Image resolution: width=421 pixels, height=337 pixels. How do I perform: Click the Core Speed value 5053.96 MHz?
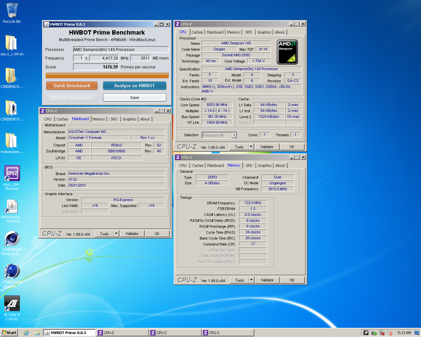pyautogui.click(x=217, y=105)
